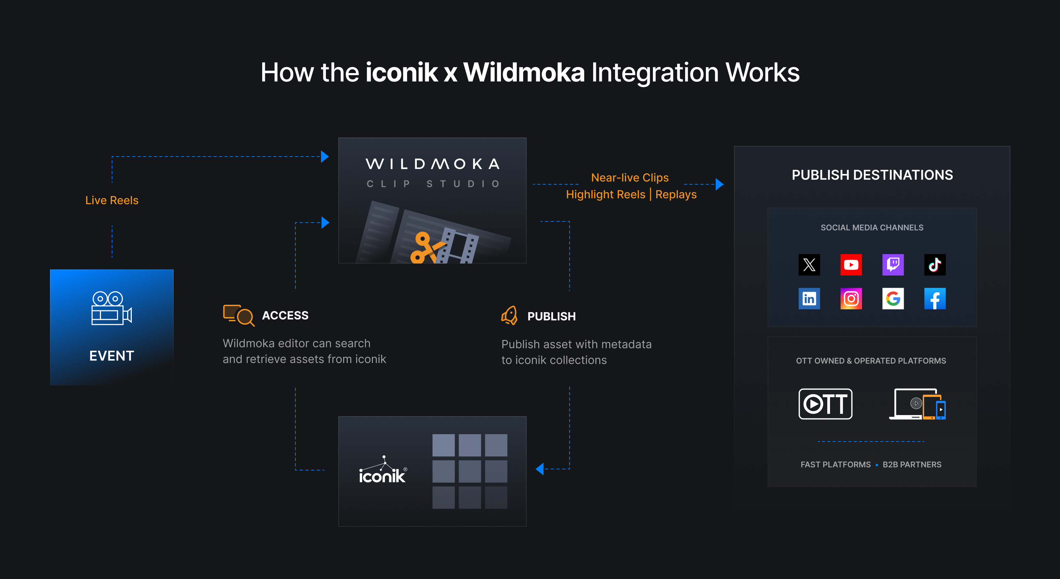Click the Live Reels label
This screenshot has width=1060, height=579.
pos(112,200)
